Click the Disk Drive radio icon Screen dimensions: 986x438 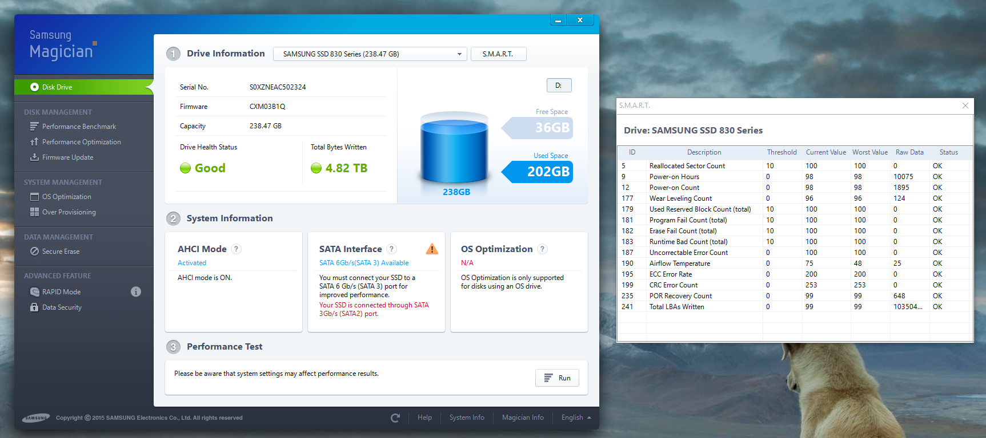34,87
